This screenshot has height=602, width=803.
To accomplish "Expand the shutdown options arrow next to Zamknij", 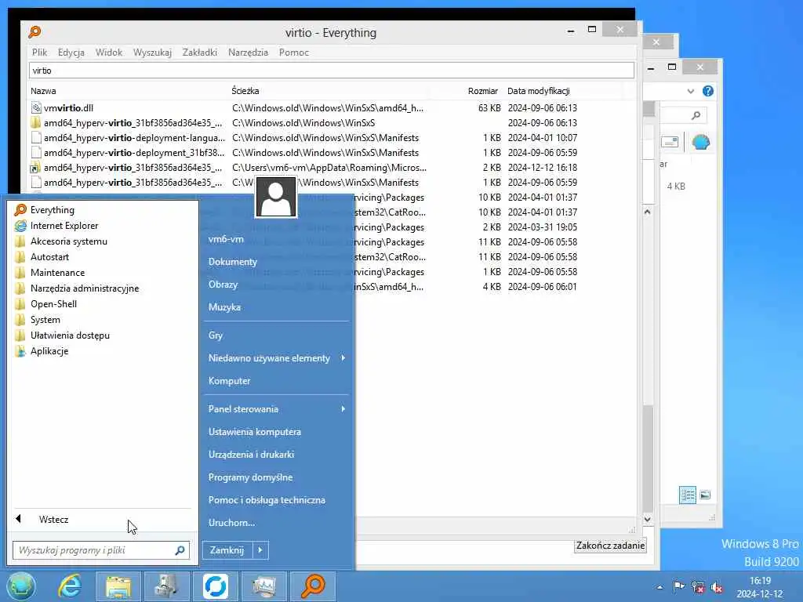I will (x=260, y=550).
